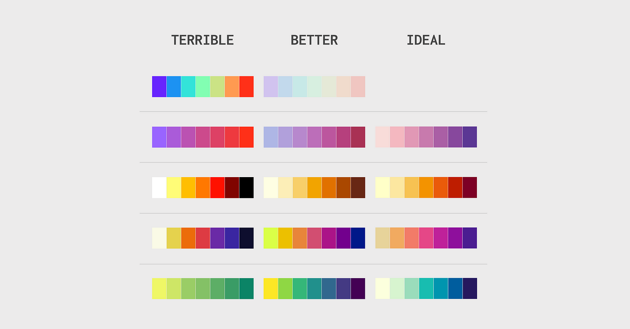This screenshot has width=630, height=329.
Task: Select the lime yellow swatch starting Better fourth row
Action: point(271,238)
